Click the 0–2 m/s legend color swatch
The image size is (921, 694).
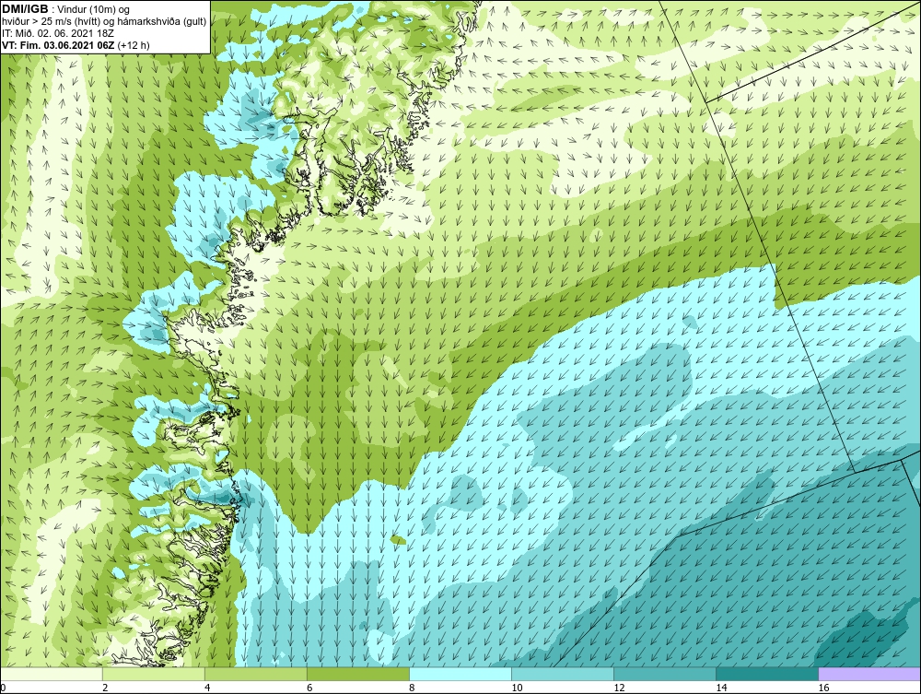52,674
